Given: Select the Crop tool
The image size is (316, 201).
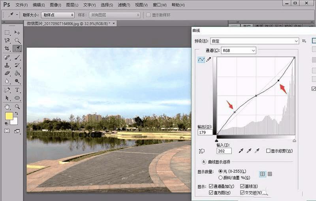Looking at the screenshot, I should (7, 48).
